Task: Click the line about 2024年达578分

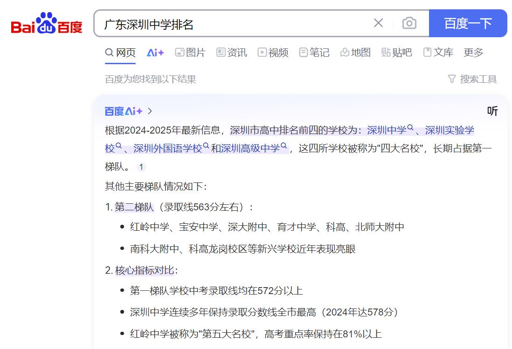Action: point(264,312)
